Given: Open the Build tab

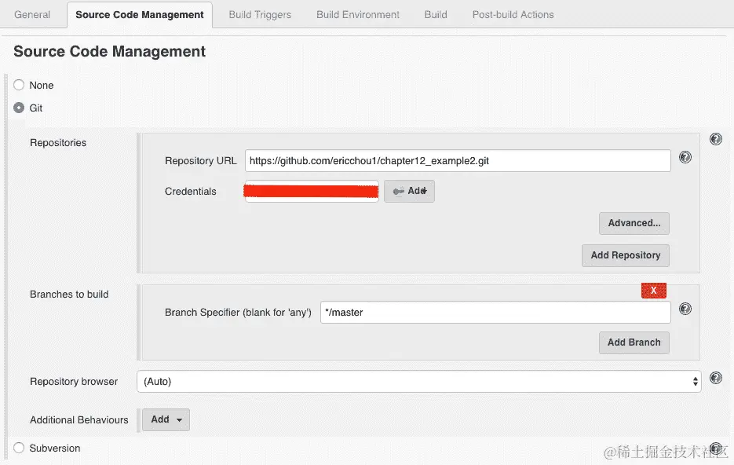Looking at the screenshot, I should tap(436, 14).
